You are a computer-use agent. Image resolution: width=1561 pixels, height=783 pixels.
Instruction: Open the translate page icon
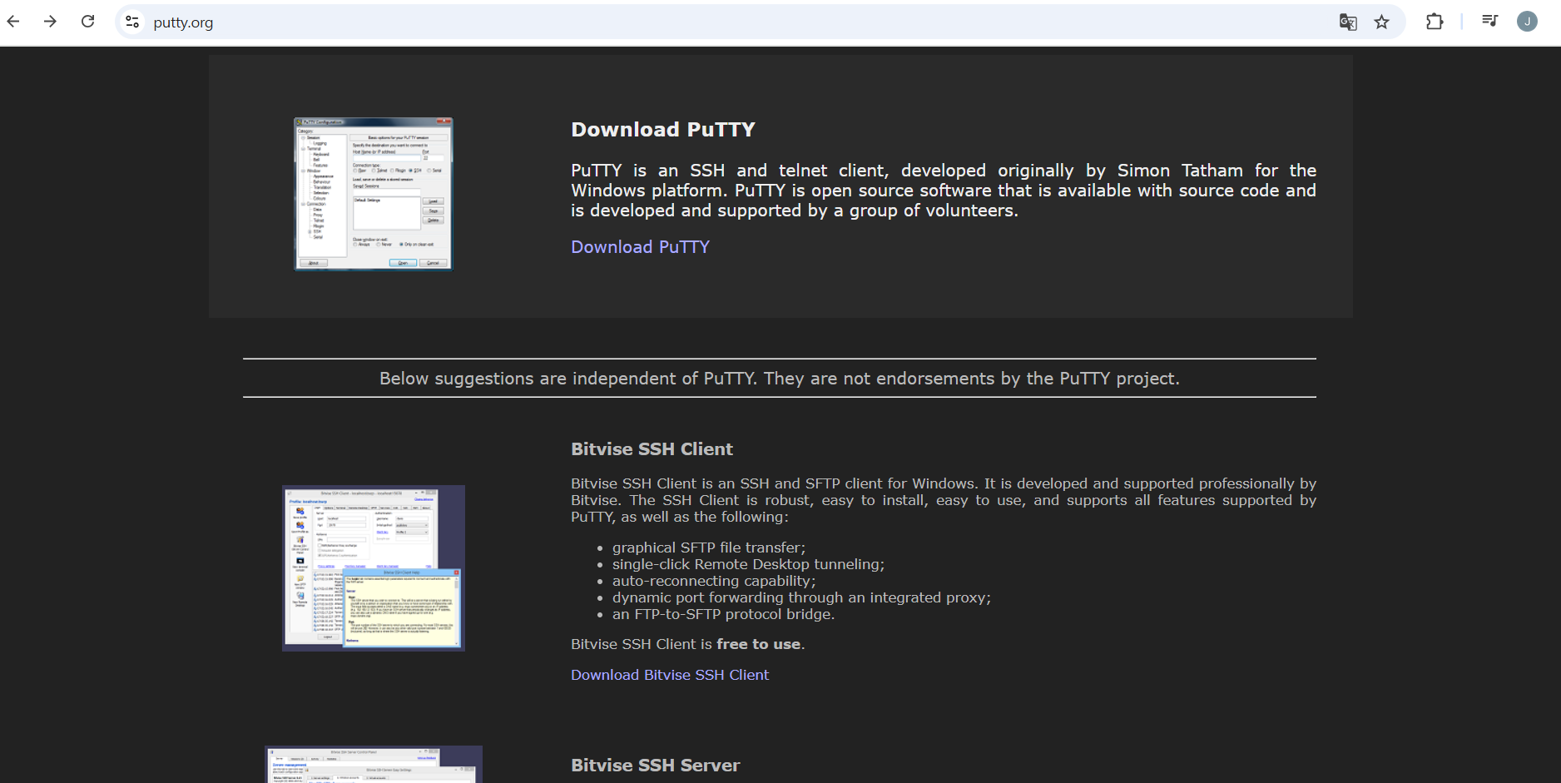tap(1348, 22)
